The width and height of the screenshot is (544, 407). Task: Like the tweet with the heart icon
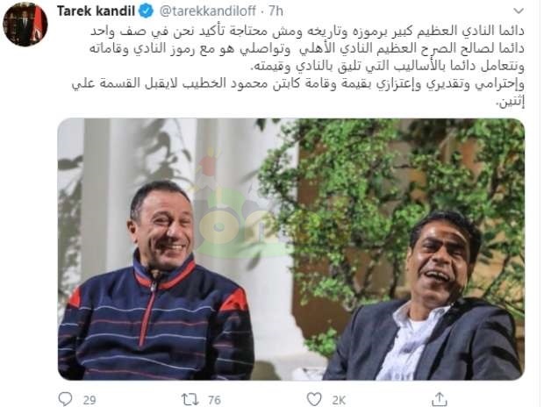tap(314, 399)
